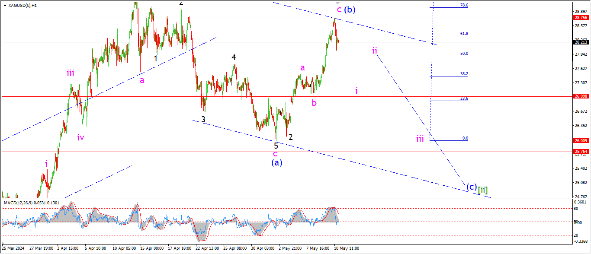Select the pink iii label beside 0.0 Fibonacci level

point(420,138)
